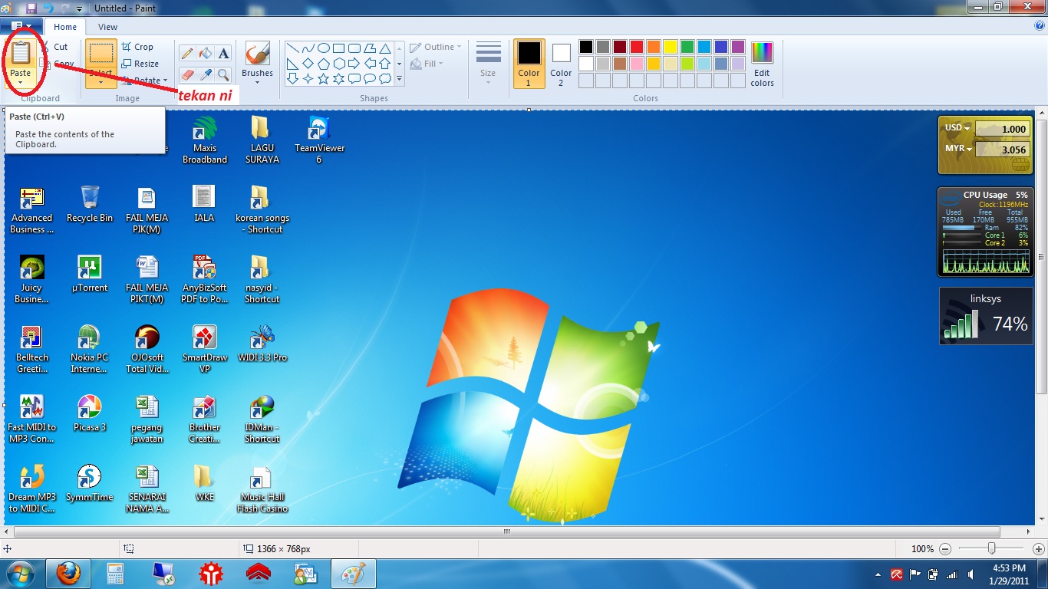
Task: Crop the image to the selection
Action: [137, 47]
